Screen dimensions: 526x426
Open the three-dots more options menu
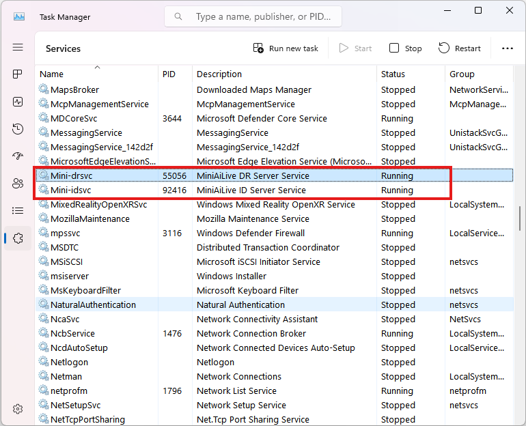pos(507,48)
